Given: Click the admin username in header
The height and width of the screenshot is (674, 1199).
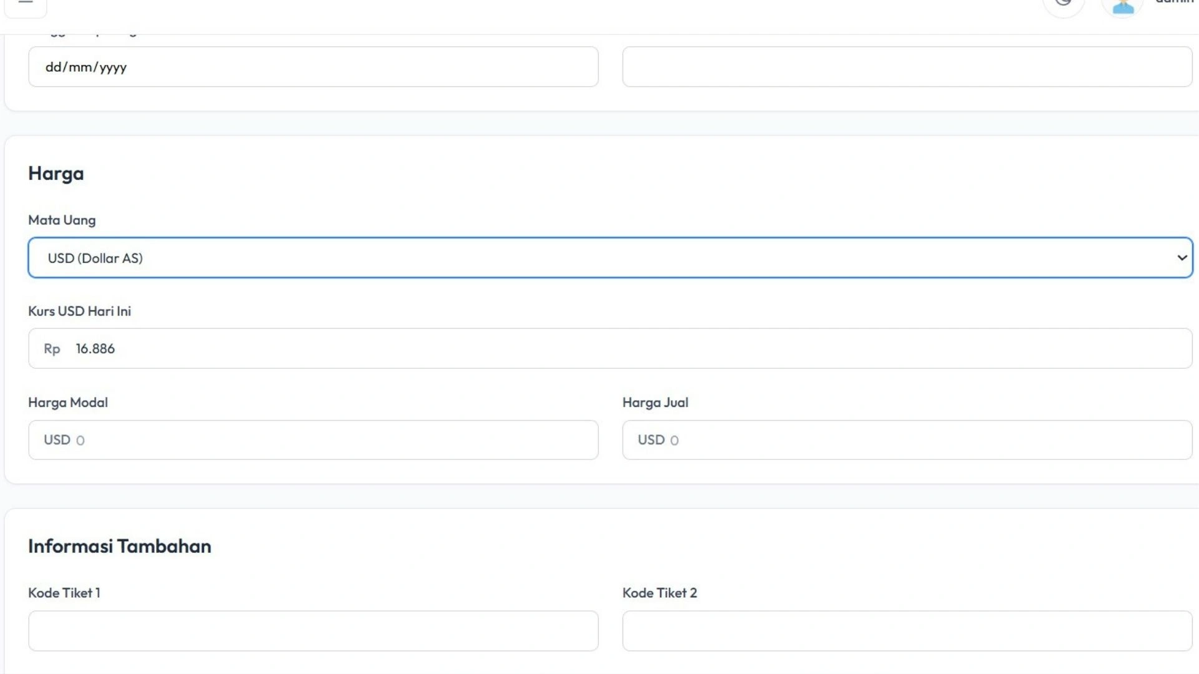Looking at the screenshot, I should (1174, 2).
